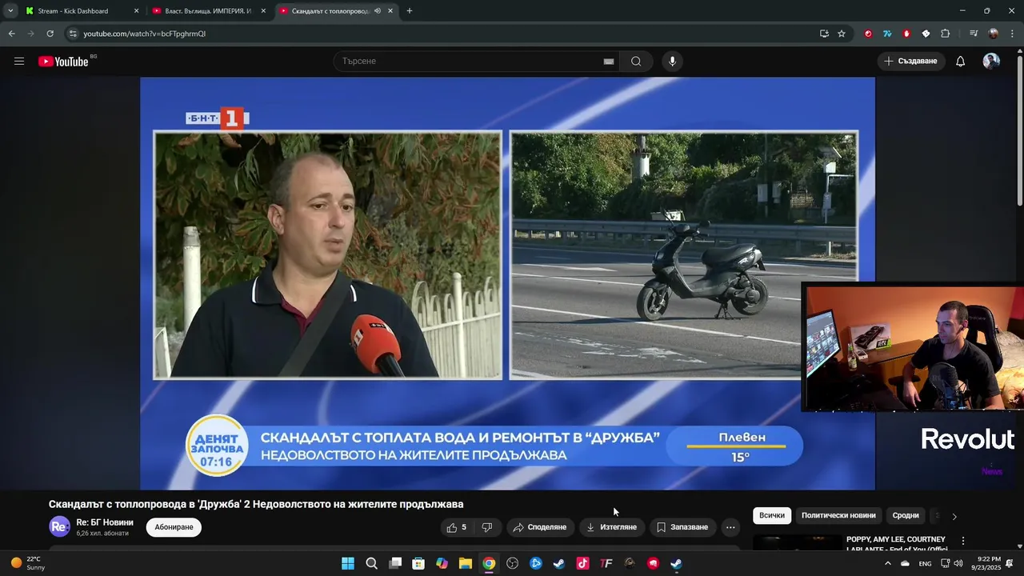The width and height of the screenshot is (1024, 576).
Task: Click the 7TV extension icon
Action: pyautogui.click(x=887, y=34)
